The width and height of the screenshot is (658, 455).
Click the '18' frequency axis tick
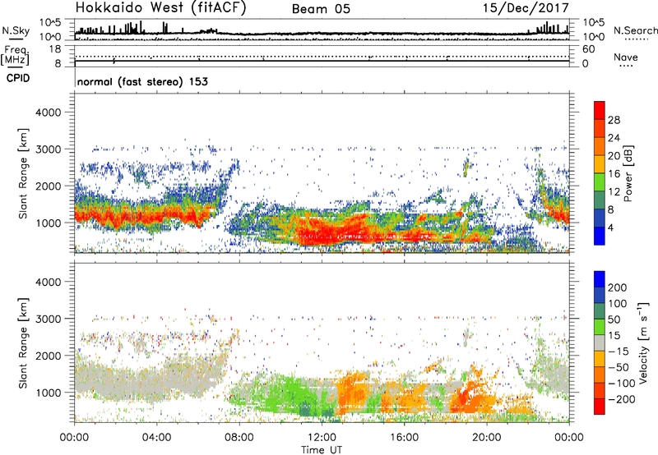click(x=55, y=48)
